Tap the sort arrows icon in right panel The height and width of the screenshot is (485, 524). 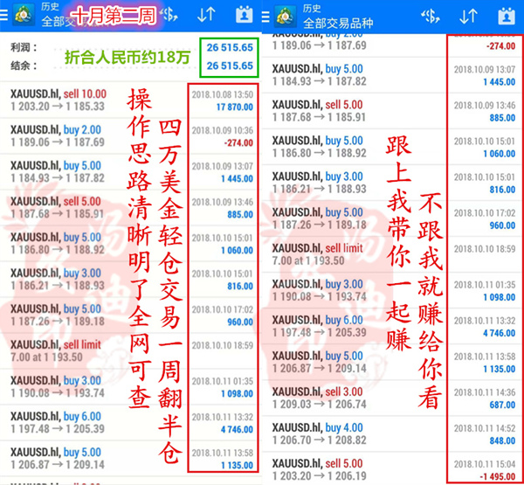[468, 16]
